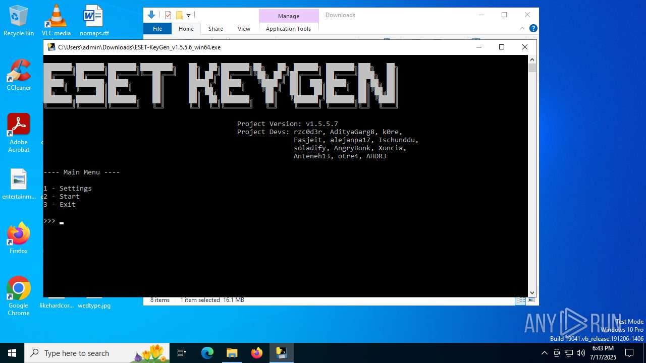Open the Recycle Bin desktop icon
646x363 pixels.
[19, 21]
